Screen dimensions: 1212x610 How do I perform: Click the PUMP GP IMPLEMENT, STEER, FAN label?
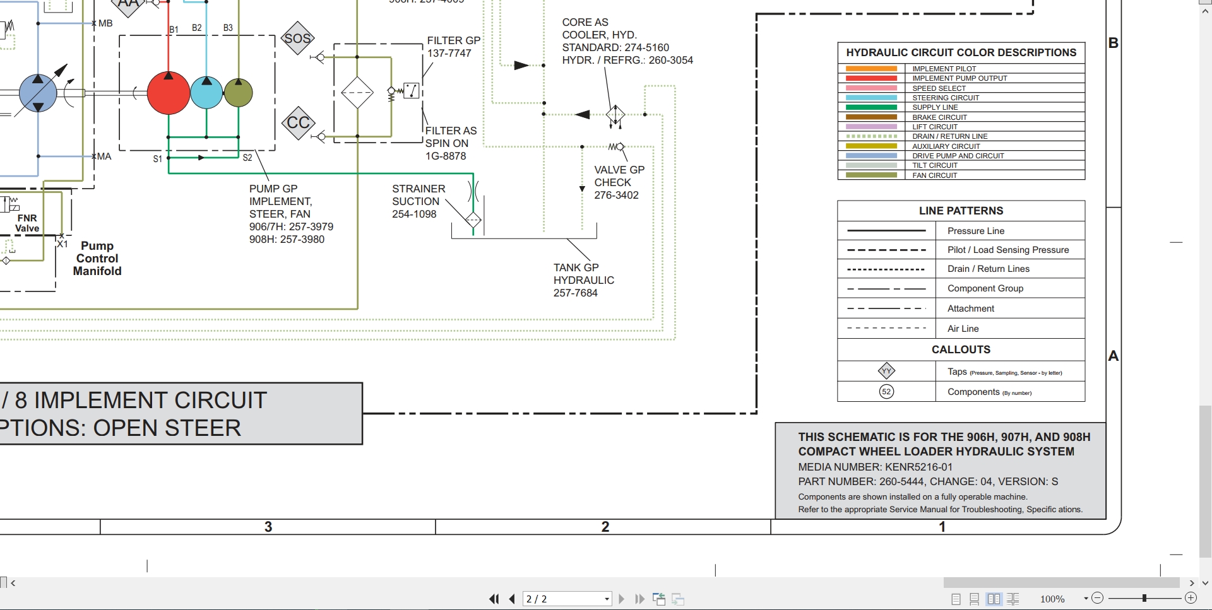pyautogui.click(x=291, y=214)
